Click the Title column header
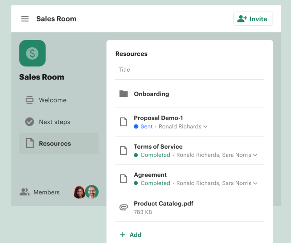 pos(124,69)
